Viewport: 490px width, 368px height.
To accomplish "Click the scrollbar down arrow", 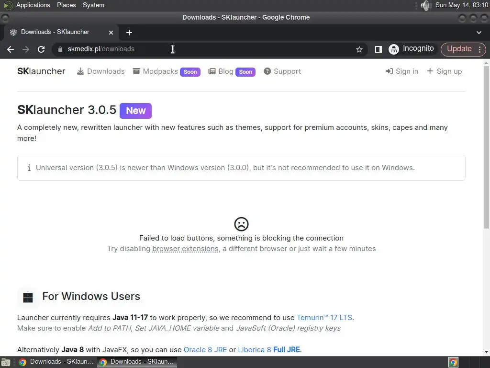I will [x=487, y=352].
